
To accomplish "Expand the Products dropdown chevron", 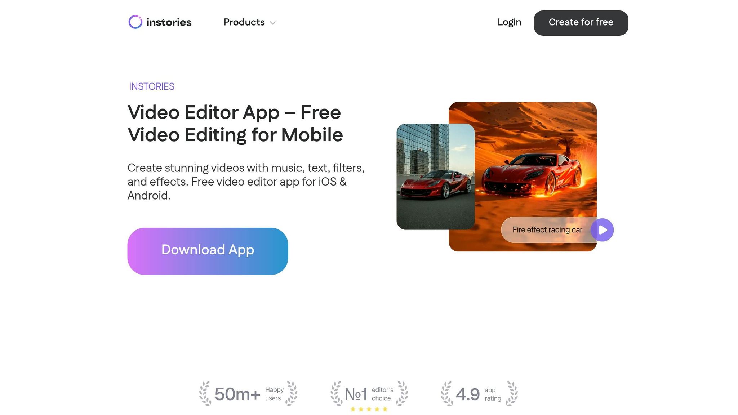I will (273, 23).
